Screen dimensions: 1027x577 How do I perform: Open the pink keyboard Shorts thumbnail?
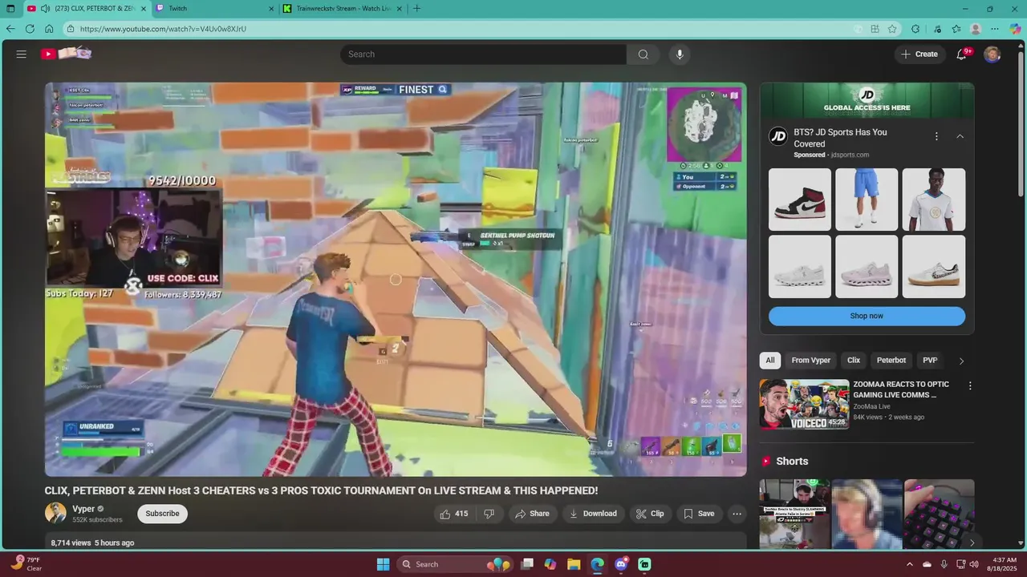click(x=939, y=514)
